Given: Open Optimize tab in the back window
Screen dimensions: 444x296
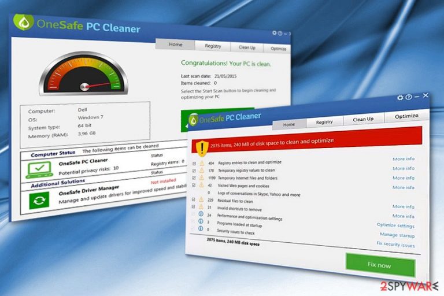Looking at the screenshot, I should click(278, 49).
